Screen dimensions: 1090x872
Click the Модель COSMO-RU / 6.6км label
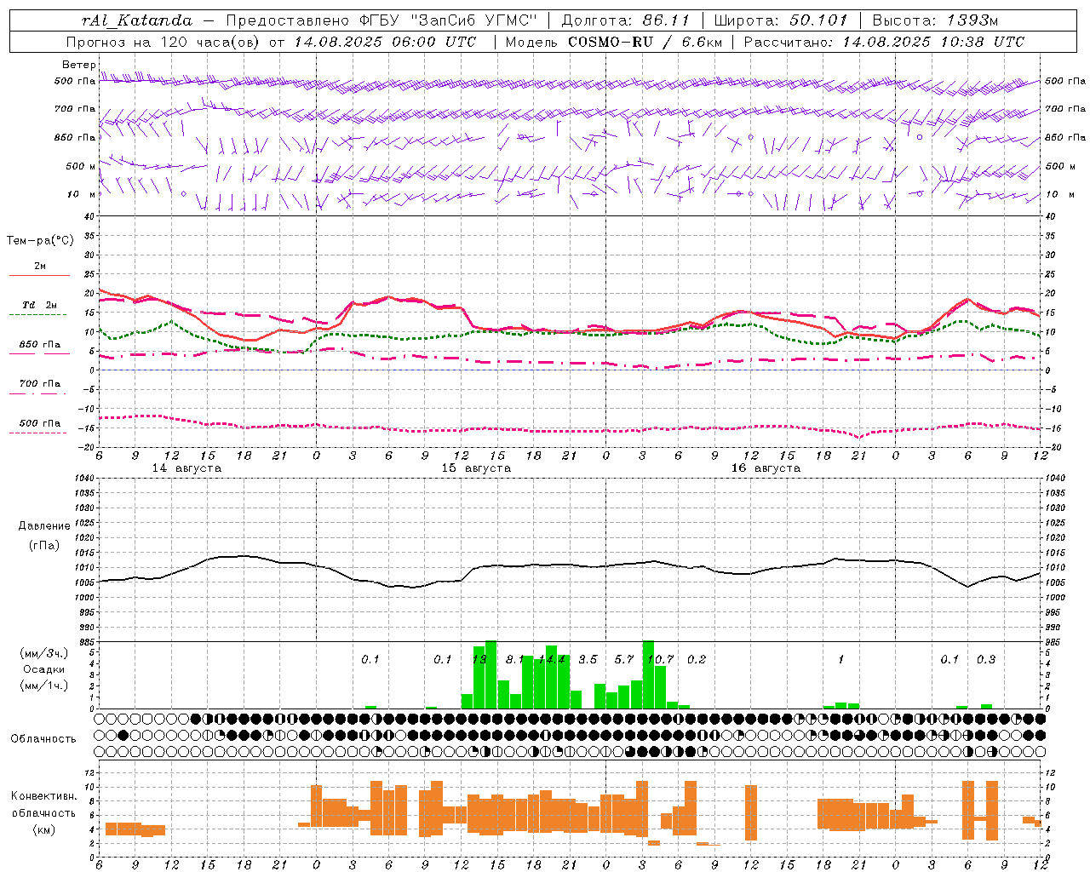pos(613,42)
